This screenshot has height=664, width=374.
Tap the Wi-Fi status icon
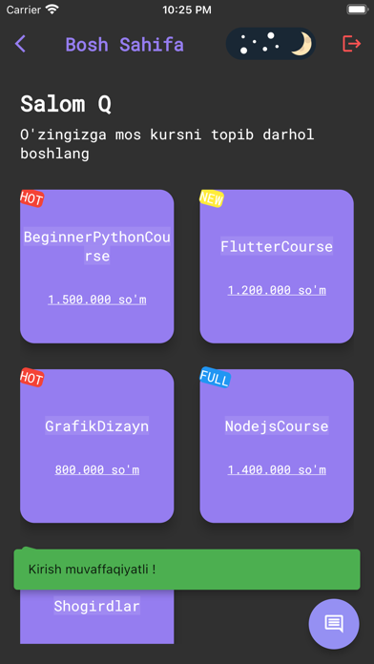[52, 10]
